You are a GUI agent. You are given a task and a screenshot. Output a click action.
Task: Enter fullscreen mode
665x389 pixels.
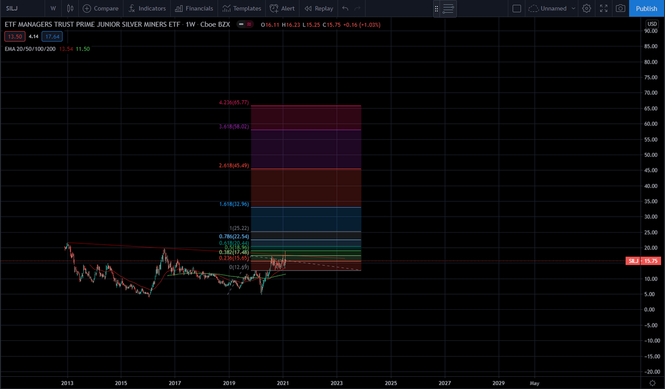[604, 8]
